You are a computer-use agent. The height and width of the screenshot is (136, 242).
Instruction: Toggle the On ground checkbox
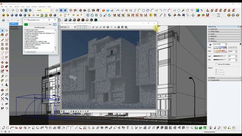(x=216, y=72)
